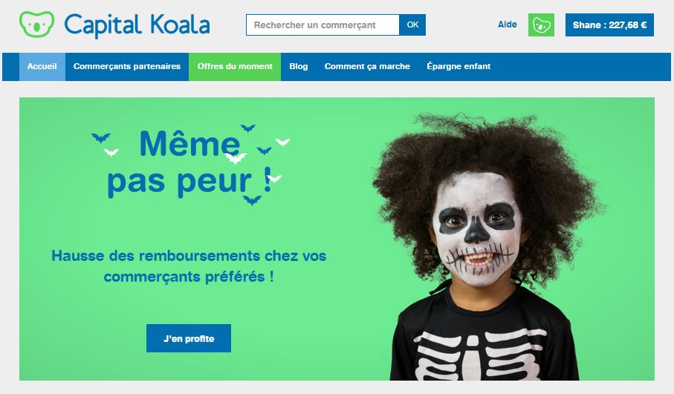Open the Commerçants partenaires menu item
Viewport: 674px width, 394px height.
click(127, 67)
